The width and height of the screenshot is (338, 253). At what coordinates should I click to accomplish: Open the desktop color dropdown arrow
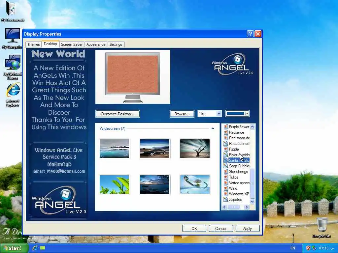(247, 114)
